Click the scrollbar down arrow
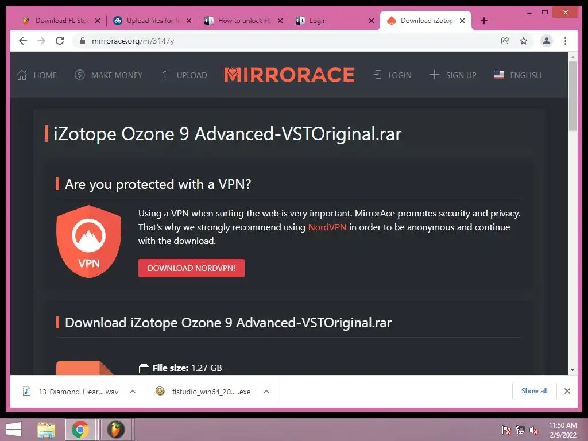 tap(572, 370)
